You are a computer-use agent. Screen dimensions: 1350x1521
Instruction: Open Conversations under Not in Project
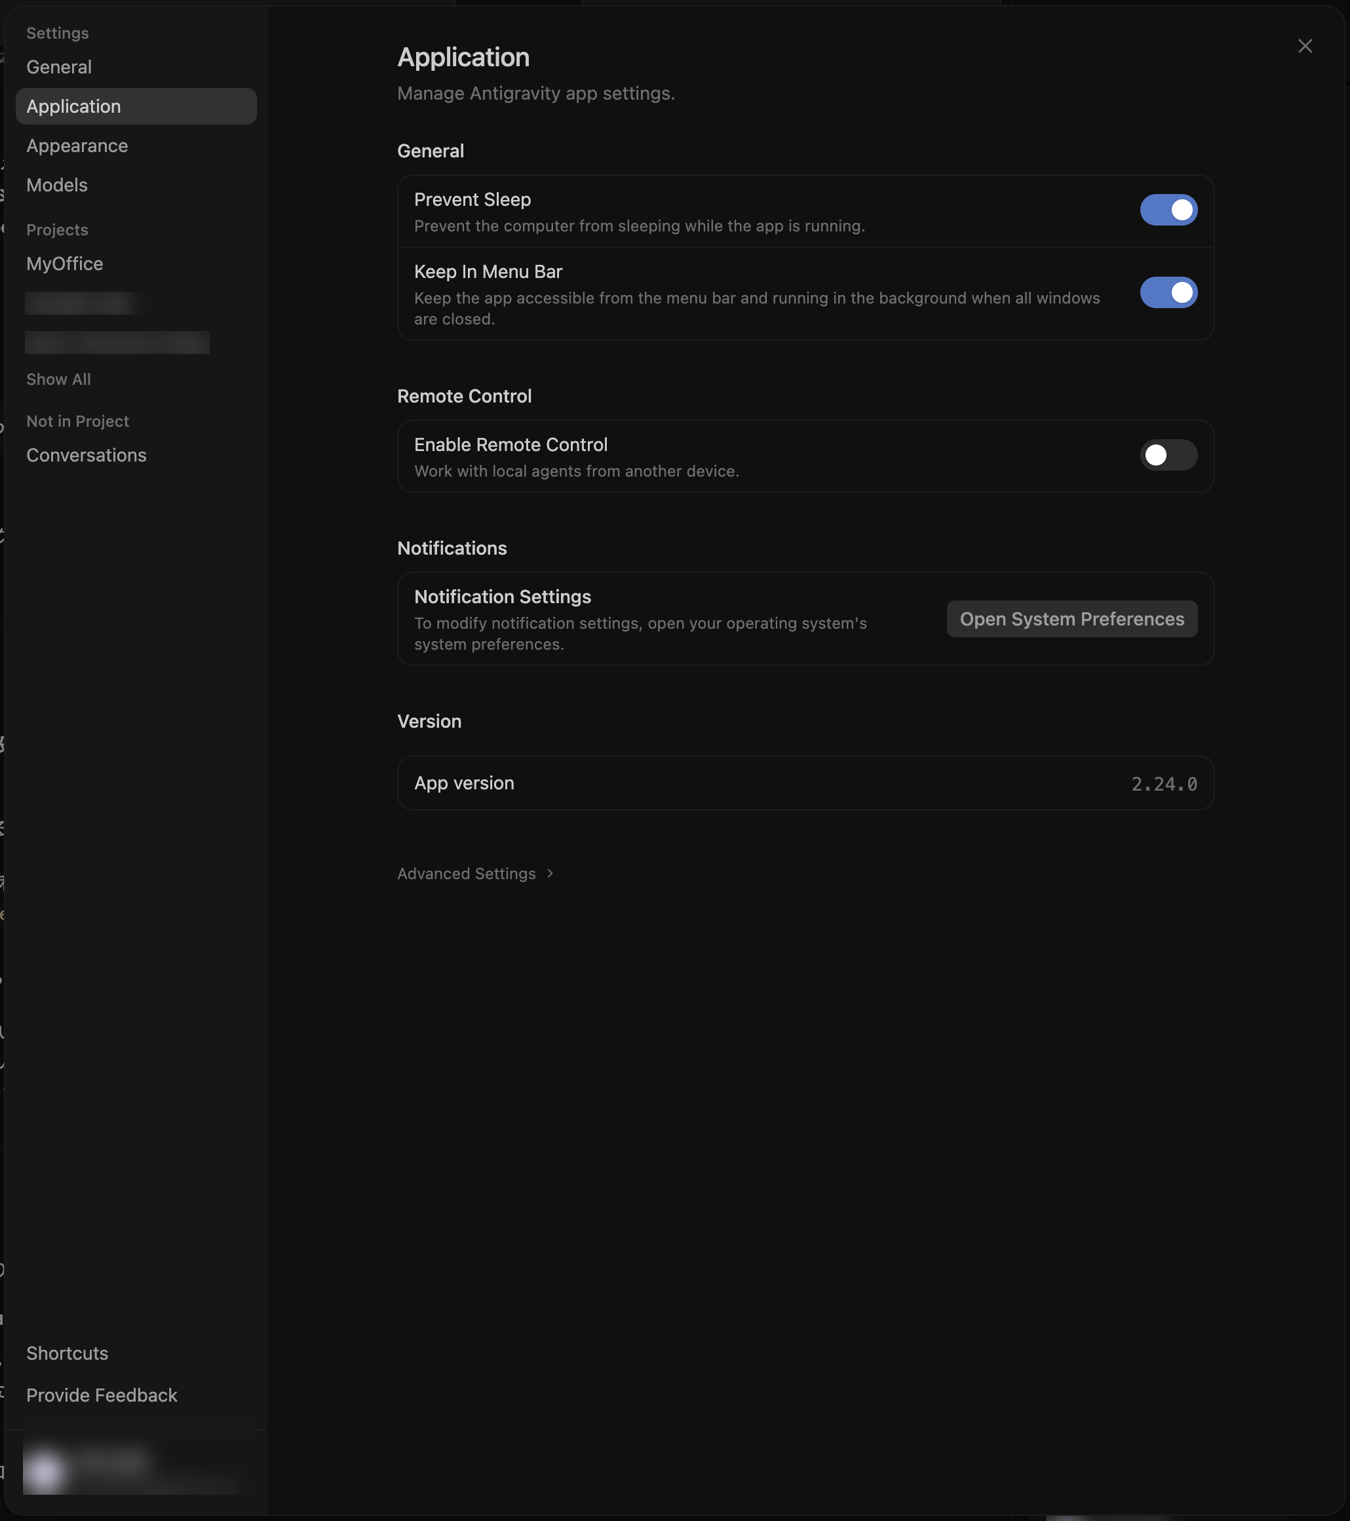[x=136, y=455]
